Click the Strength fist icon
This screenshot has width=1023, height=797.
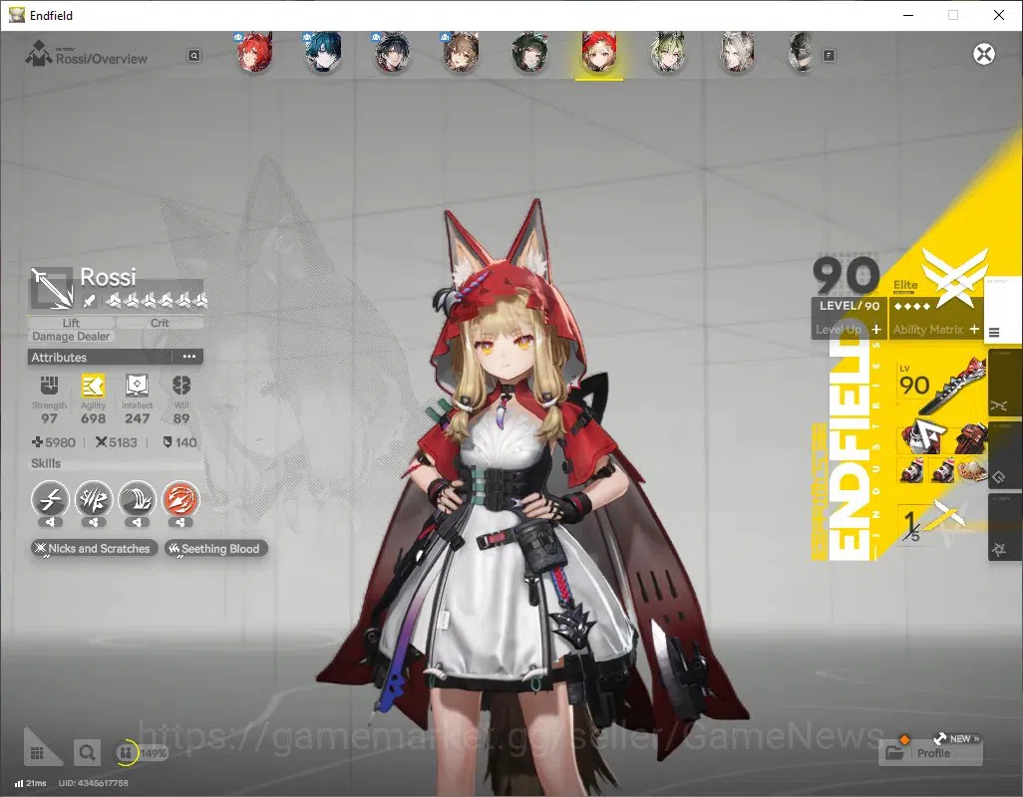pos(49,386)
